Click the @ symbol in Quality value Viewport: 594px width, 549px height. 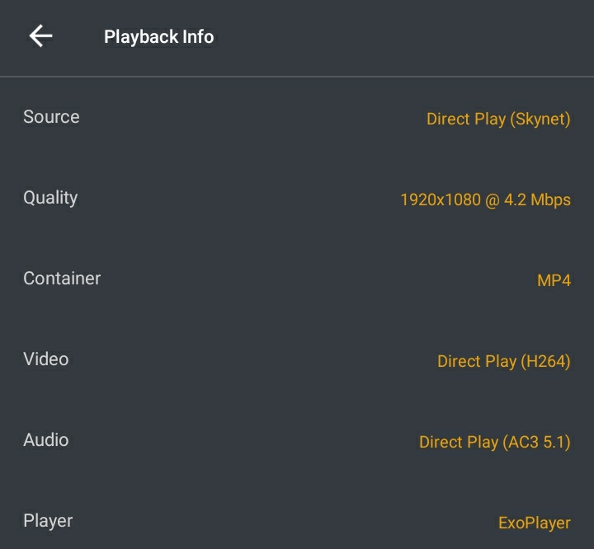[x=492, y=199]
